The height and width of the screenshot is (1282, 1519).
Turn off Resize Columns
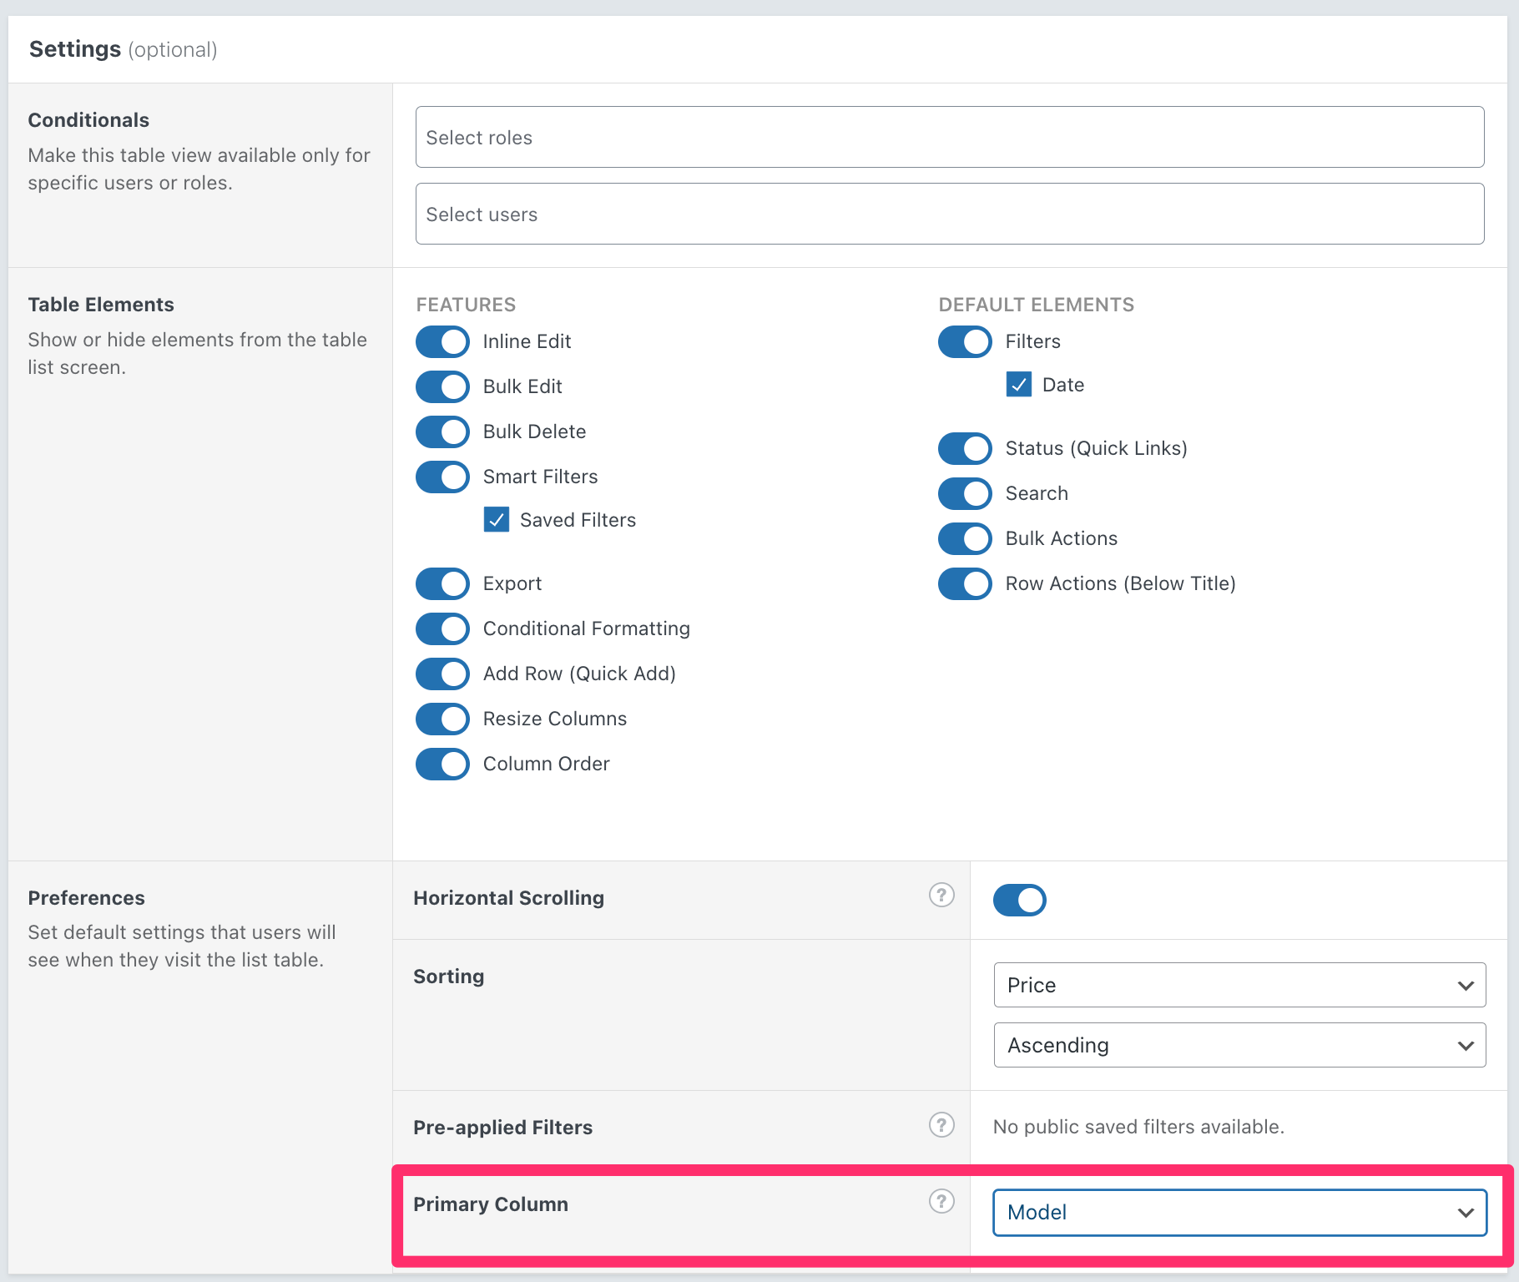[442, 719]
